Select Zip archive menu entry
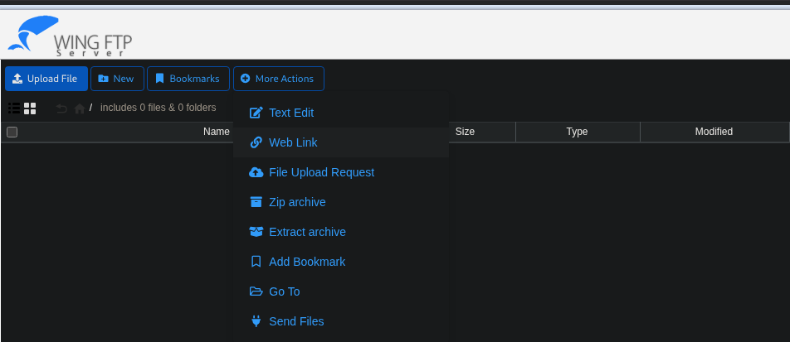This screenshot has height=342, width=790. (340, 202)
